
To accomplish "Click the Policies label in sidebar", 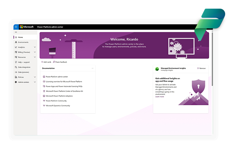I will tap(21, 77).
